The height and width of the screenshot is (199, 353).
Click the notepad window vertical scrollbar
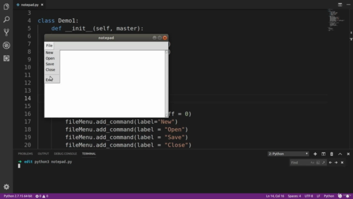pyautogui.click(x=167, y=83)
